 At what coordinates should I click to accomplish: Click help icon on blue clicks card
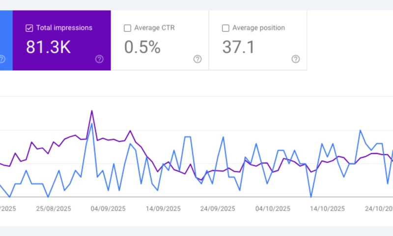click(2, 59)
